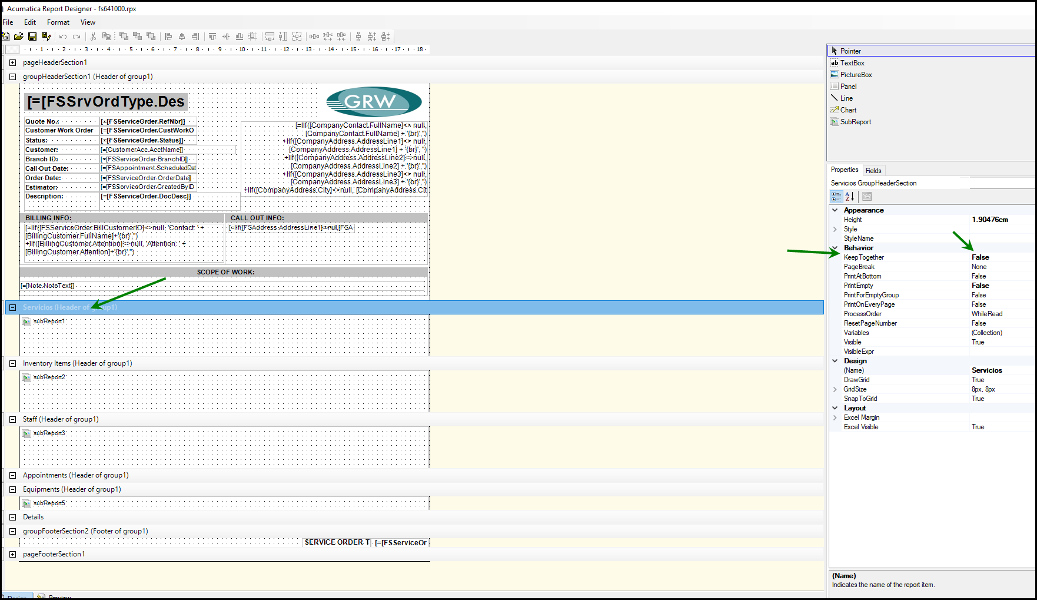Click the Open file folder icon
This screenshot has height=600, width=1037.
click(19, 37)
